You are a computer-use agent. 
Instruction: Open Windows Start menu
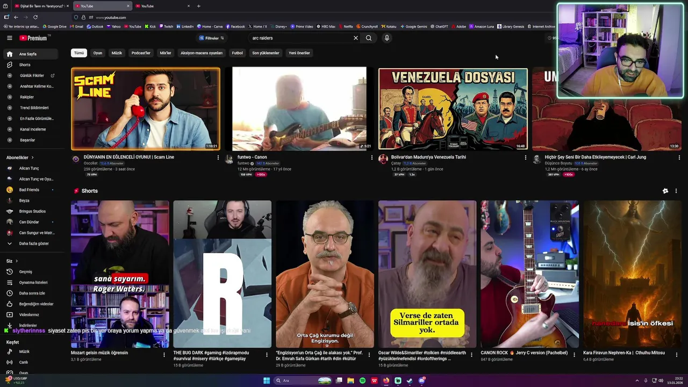click(x=267, y=381)
